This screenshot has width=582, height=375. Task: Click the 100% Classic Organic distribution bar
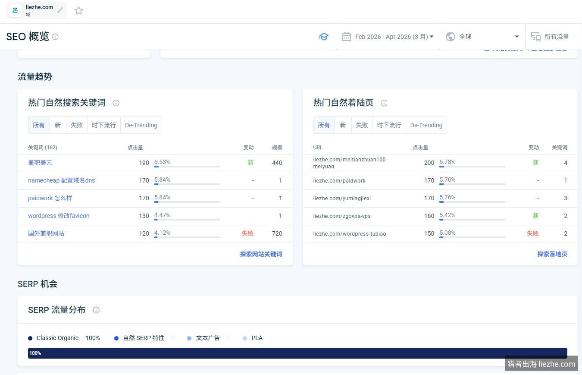click(297, 353)
